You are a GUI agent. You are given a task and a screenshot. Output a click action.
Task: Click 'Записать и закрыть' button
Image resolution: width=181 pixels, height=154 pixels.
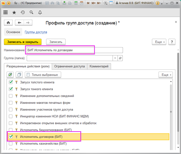(22, 42)
